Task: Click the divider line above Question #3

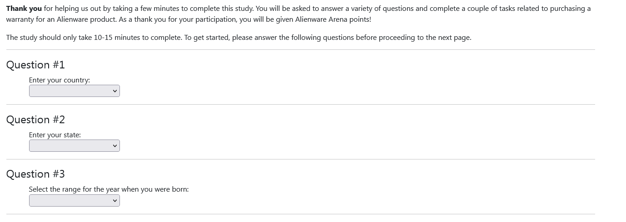Action: tap(300, 159)
